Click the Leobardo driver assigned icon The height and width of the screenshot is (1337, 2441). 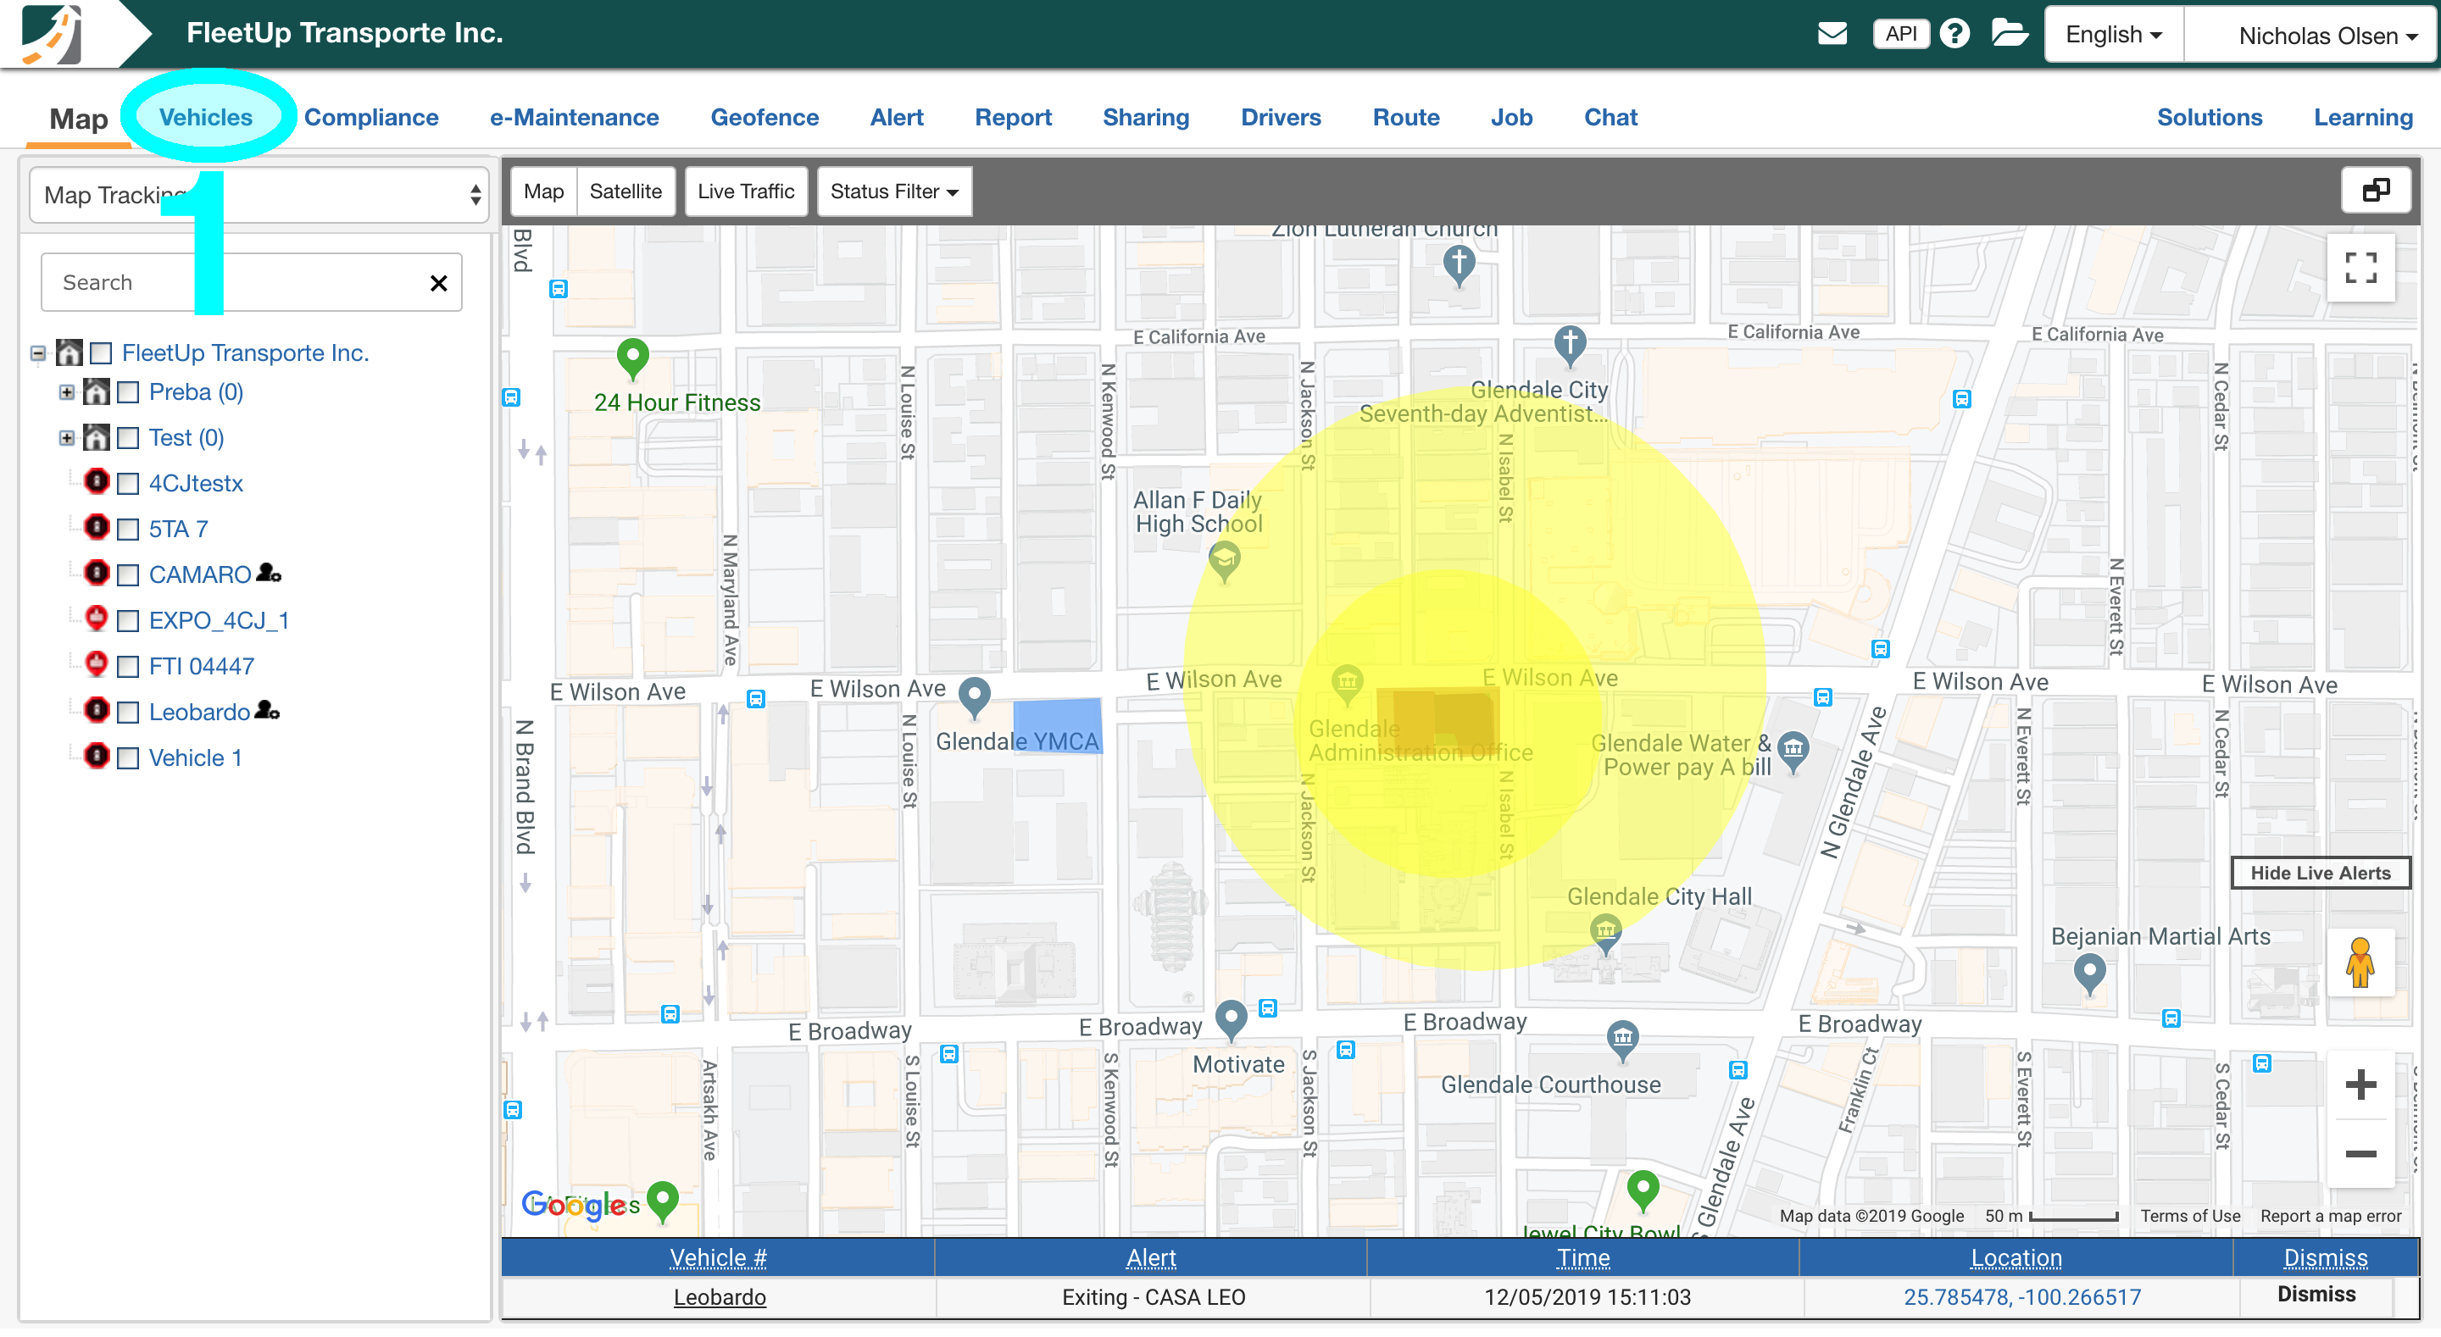(267, 710)
